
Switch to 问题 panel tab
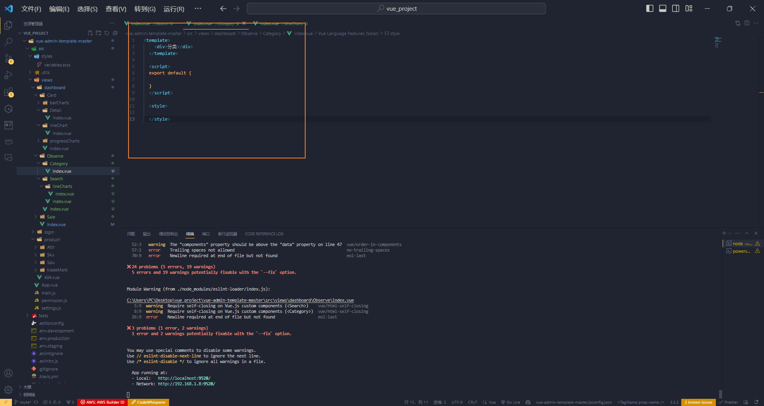pyautogui.click(x=131, y=234)
